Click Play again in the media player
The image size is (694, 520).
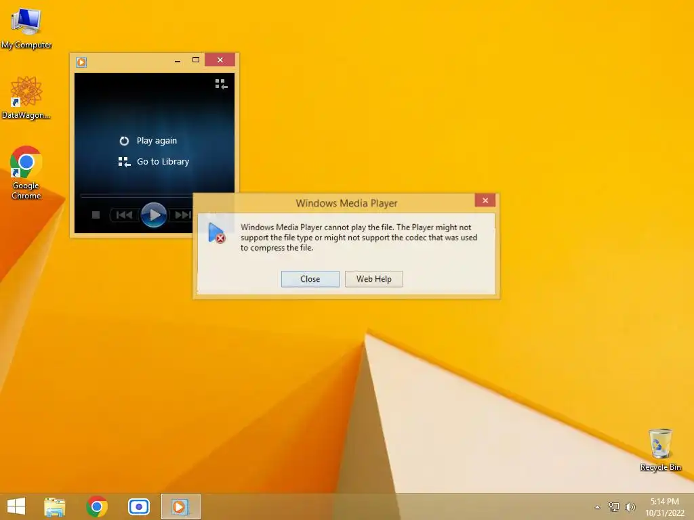tap(157, 141)
